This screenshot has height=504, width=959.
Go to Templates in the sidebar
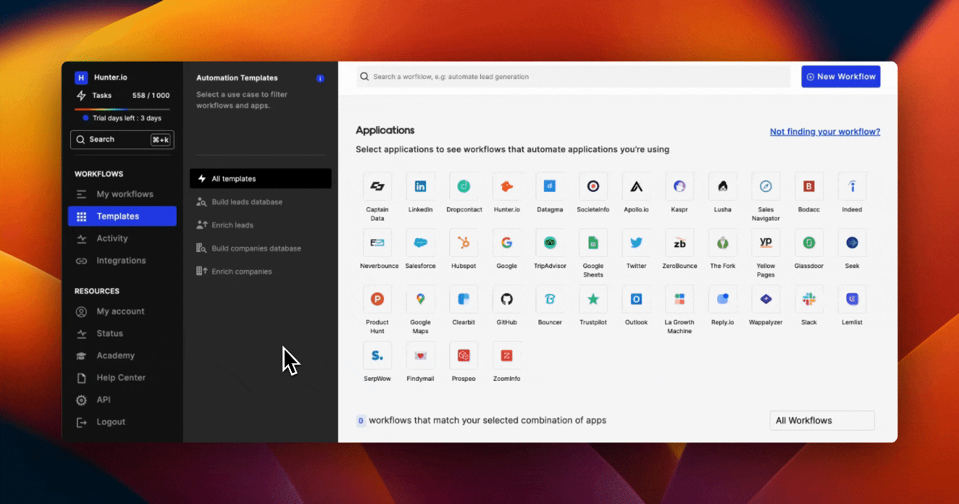[122, 216]
